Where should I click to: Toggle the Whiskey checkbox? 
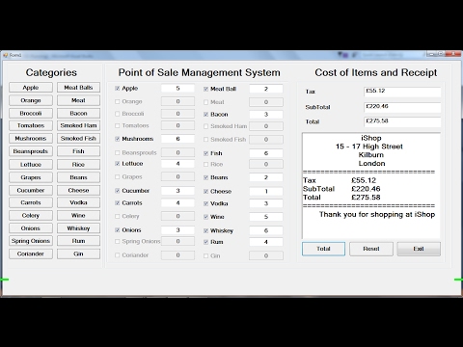205,230
